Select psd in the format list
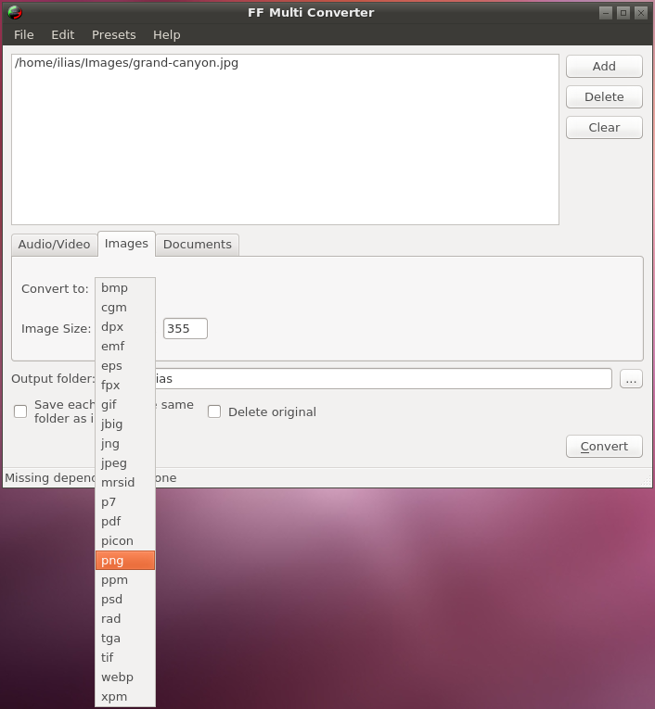Screen dimensions: 655x709 pos(125,599)
